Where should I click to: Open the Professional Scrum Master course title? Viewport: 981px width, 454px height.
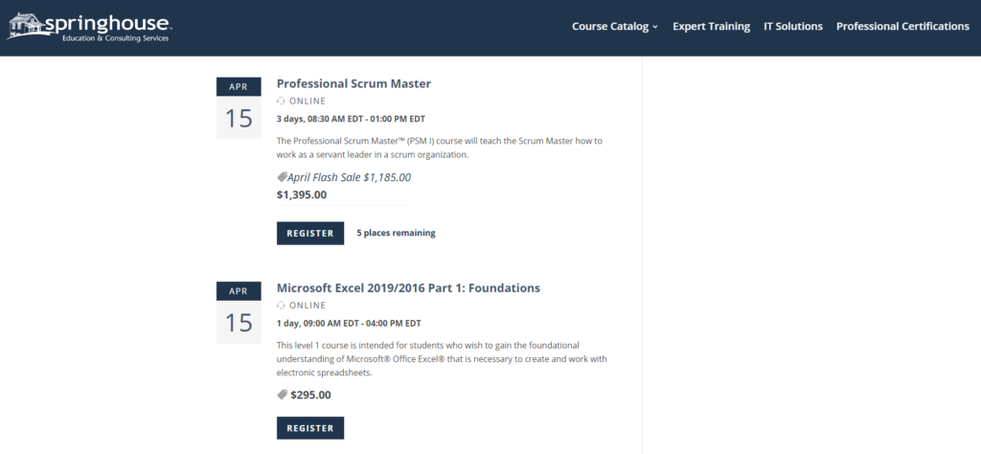pos(354,83)
